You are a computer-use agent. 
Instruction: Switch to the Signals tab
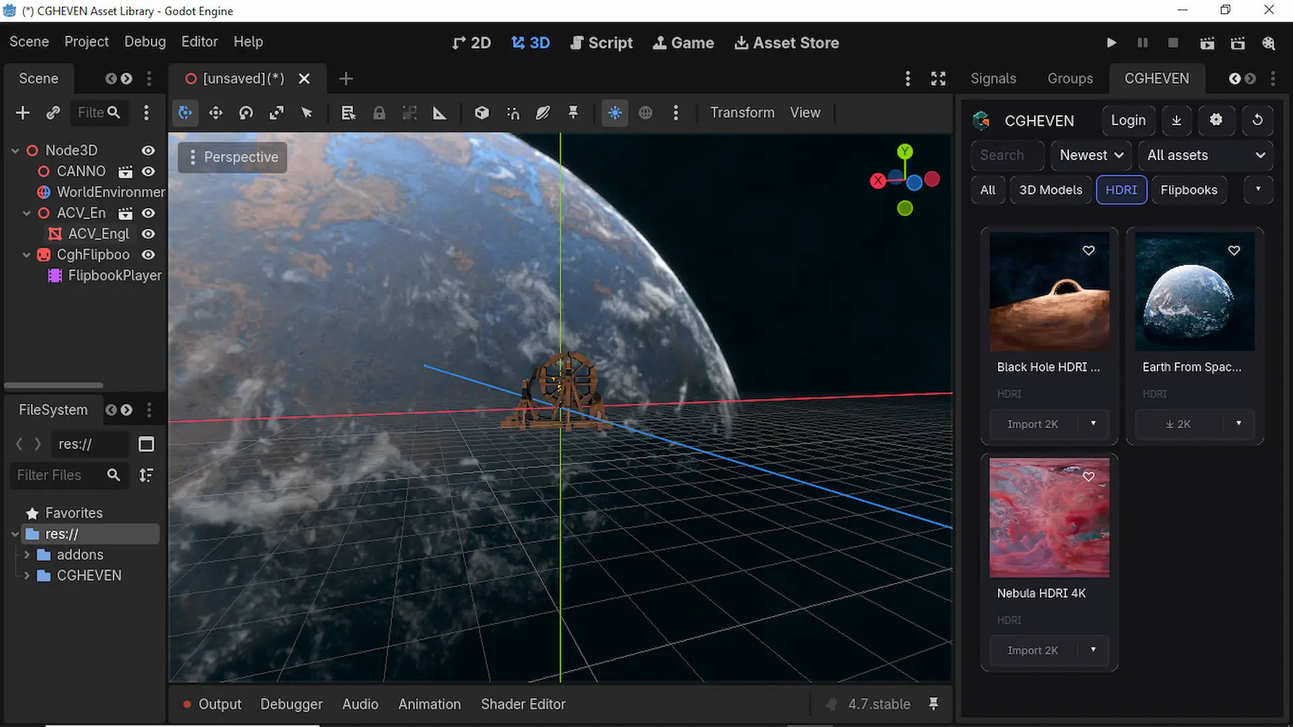pyautogui.click(x=993, y=79)
